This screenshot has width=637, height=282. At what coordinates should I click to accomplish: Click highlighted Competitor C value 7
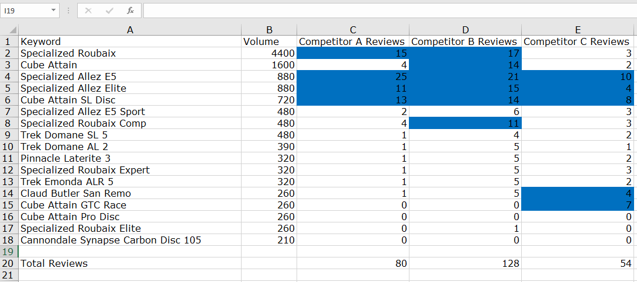point(578,205)
